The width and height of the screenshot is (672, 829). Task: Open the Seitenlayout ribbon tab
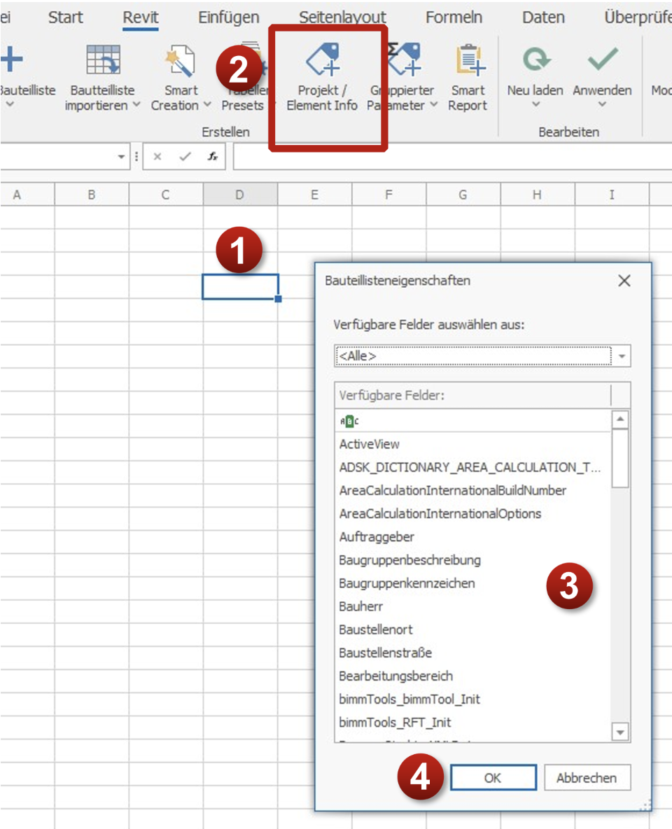342,18
